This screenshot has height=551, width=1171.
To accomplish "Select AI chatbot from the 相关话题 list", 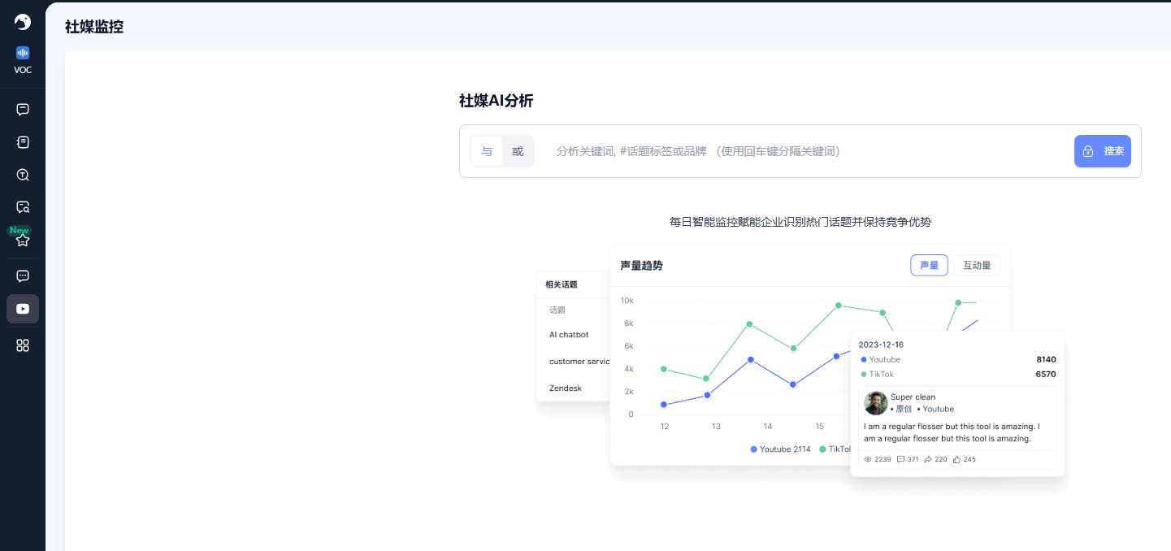I will [x=568, y=334].
